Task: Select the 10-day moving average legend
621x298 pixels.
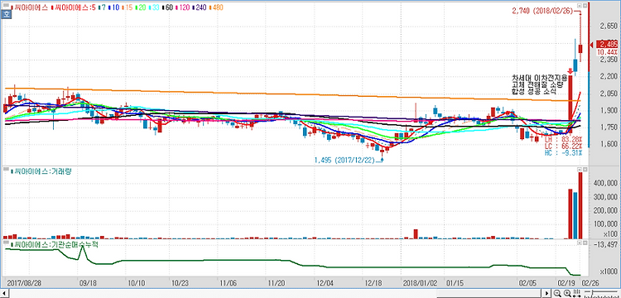Action: [x=113, y=7]
